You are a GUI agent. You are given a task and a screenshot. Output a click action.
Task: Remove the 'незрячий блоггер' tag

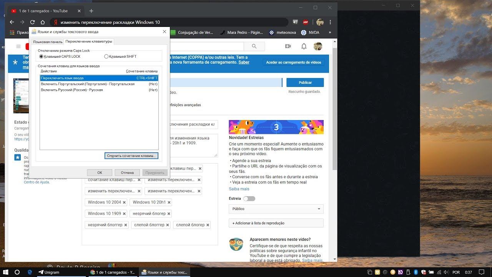tap(126, 225)
